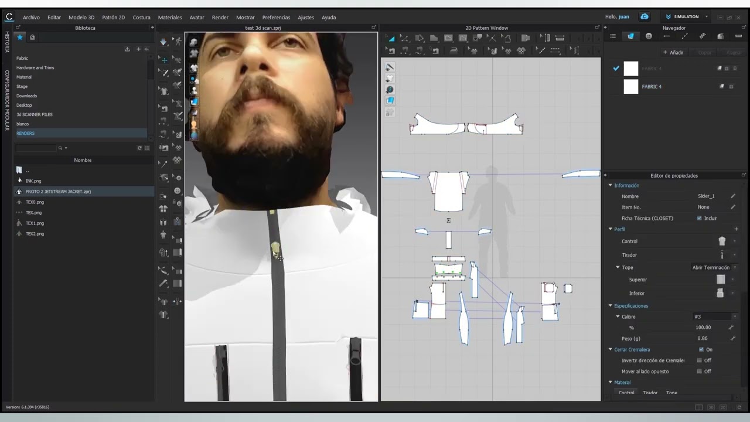Collapse the Especificaciones section
Image resolution: width=750 pixels, height=422 pixels.
coord(610,306)
